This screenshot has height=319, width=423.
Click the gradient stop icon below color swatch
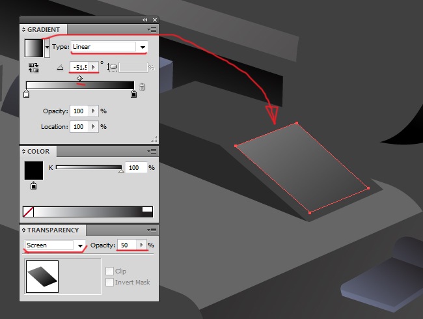tap(33, 186)
